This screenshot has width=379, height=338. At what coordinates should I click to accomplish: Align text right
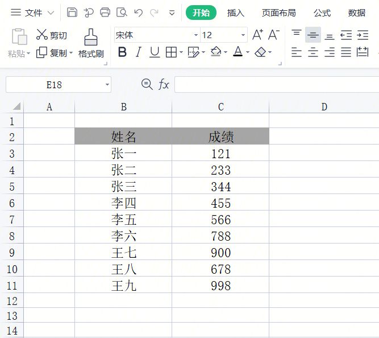pyautogui.click(x=330, y=52)
